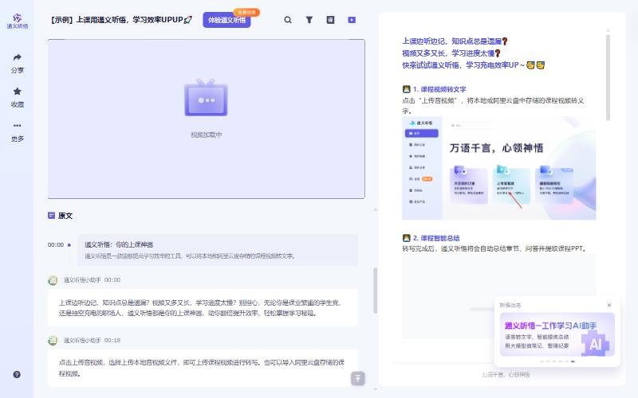This screenshot has width=638, height=398.
Task: Click the 视频加载中 loading text
Action: tap(207, 135)
